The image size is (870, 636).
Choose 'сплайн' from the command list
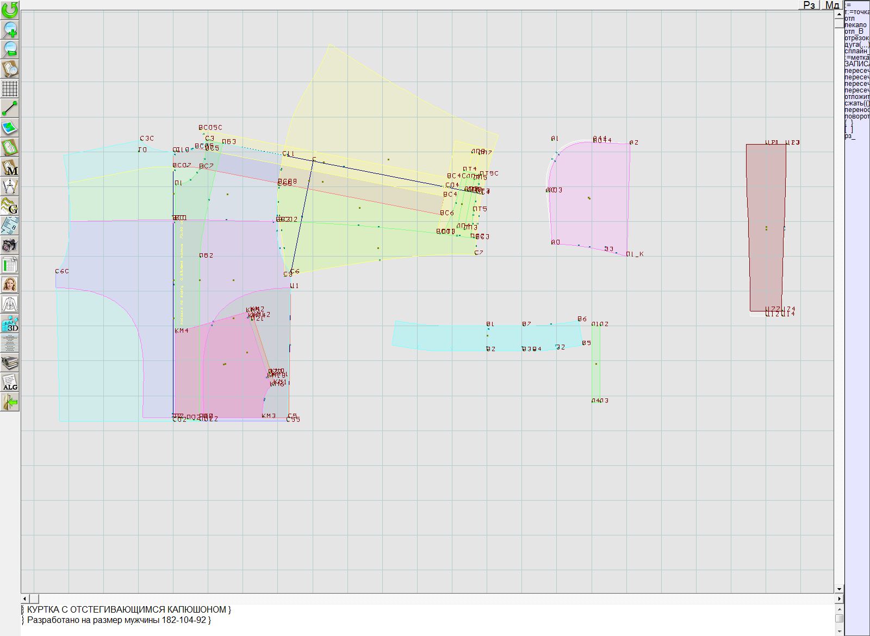[856, 51]
